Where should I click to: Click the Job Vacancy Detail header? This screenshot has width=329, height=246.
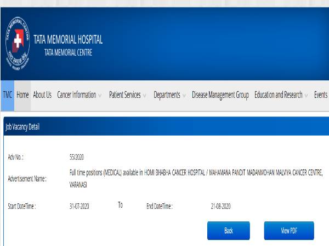point(22,127)
